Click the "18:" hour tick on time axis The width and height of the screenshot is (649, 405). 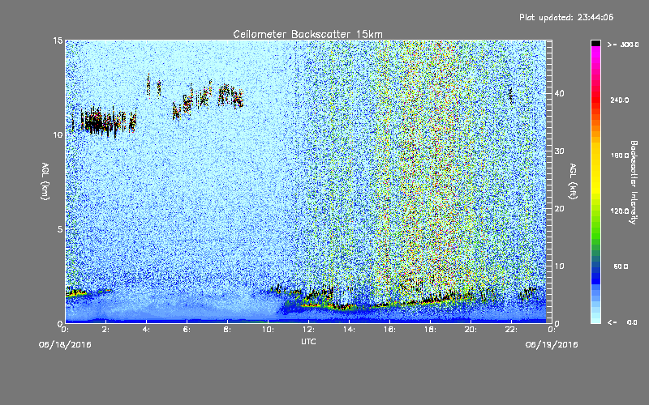(x=430, y=330)
